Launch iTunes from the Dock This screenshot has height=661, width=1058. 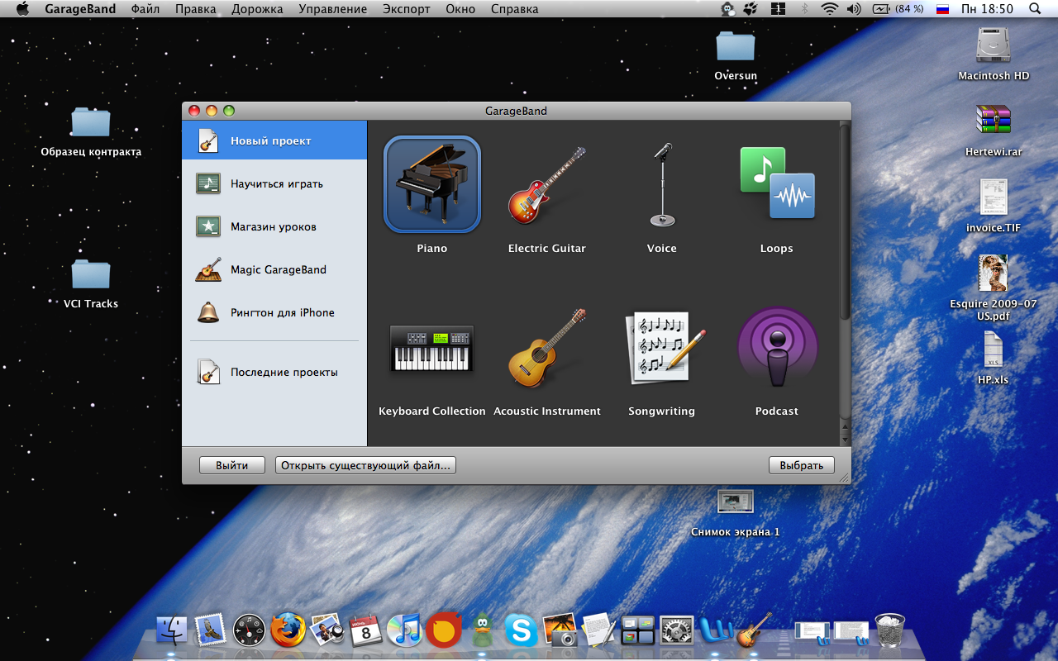click(404, 630)
